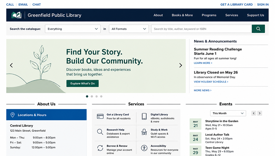The image size is (275, 156).
Task: Show next events with right arrow
Action: point(260,113)
